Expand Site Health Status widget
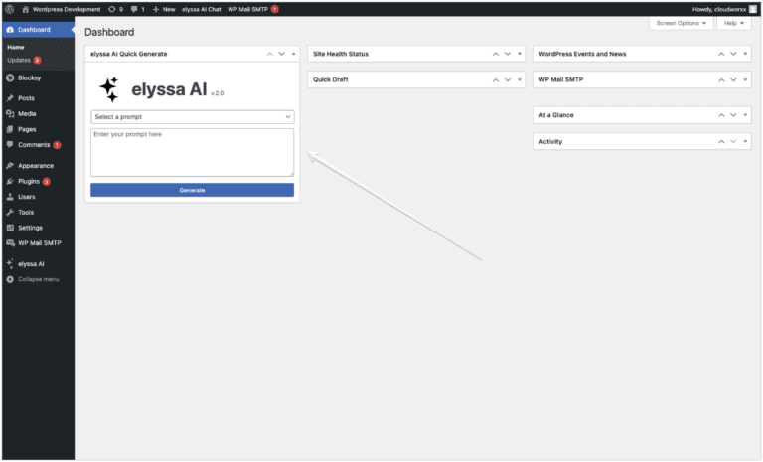Image resolution: width=763 pixels, height=462 pixels. click(520, 54)
